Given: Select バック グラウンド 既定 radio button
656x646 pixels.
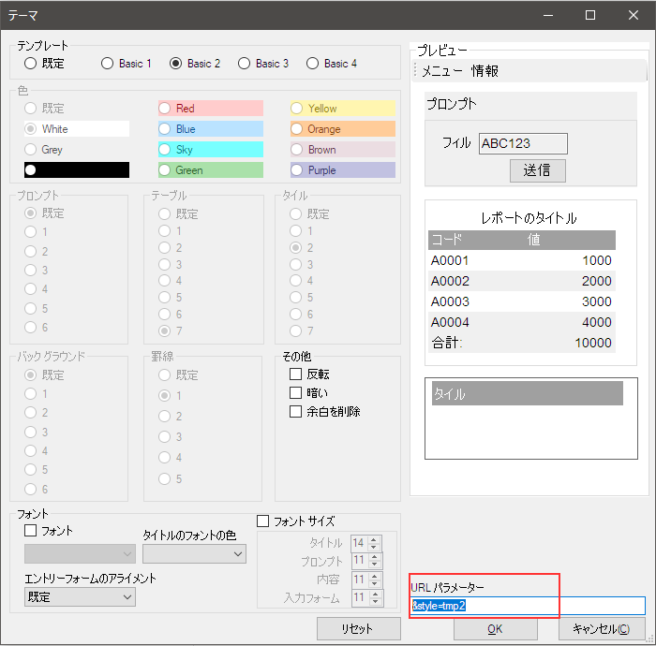Looking at the screenshot, I should [x=31, y=374].
